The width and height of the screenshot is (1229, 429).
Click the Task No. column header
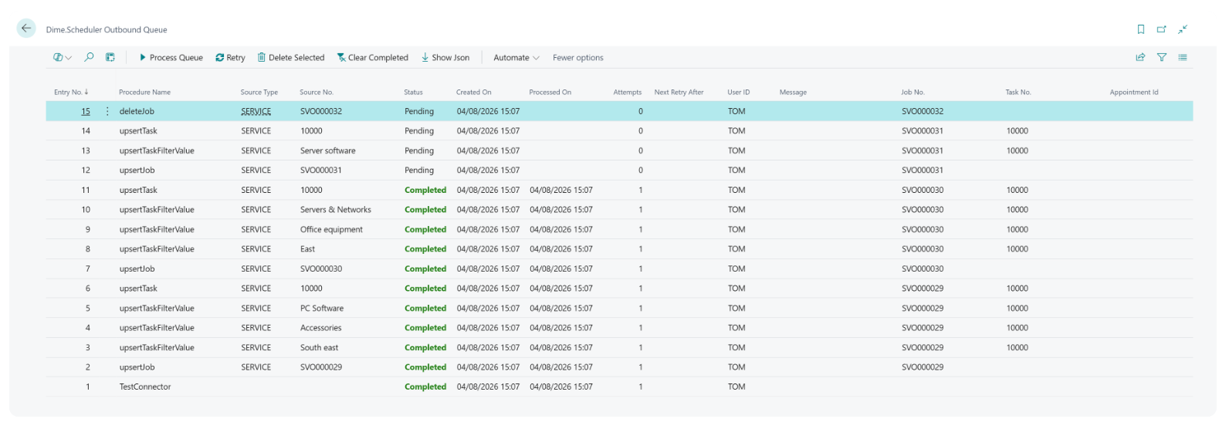coord(1018,92)
